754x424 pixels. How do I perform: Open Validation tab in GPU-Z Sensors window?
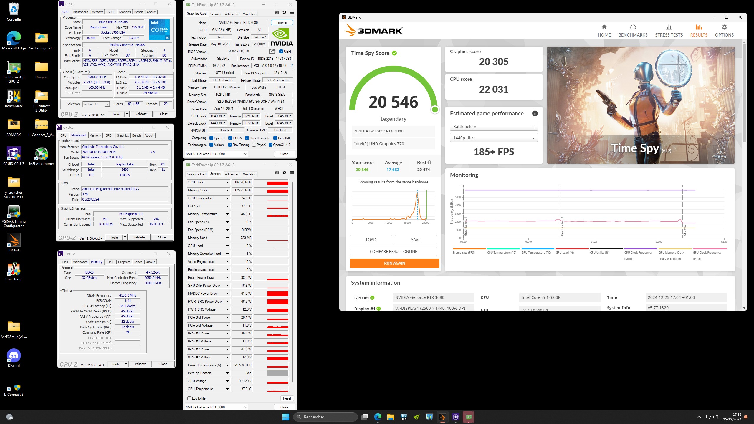tap(249, 174)
